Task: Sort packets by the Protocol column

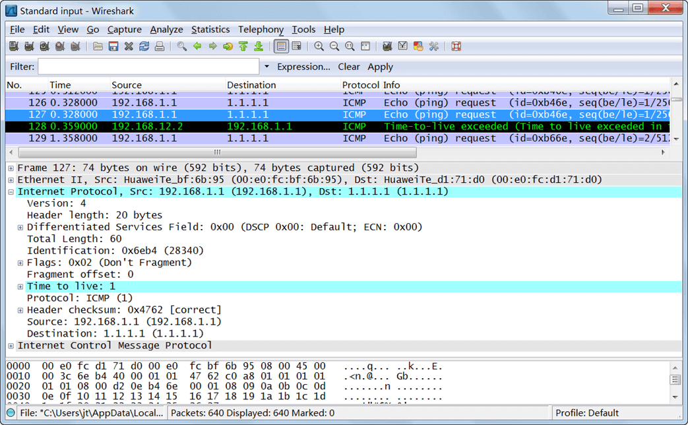Action: tap(360, 84)
